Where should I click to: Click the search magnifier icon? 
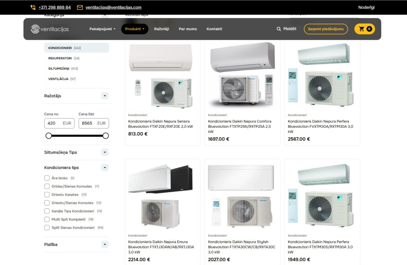coord(279,29)
